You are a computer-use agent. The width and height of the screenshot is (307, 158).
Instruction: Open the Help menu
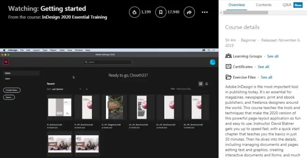click(88, 50)
